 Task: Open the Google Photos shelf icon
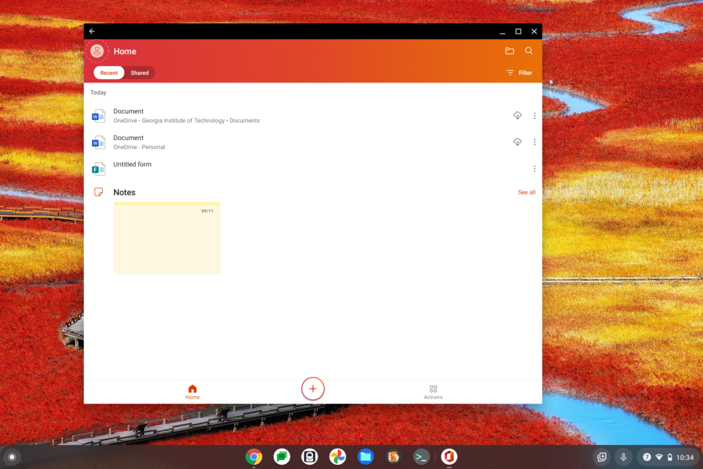point(338,457)
